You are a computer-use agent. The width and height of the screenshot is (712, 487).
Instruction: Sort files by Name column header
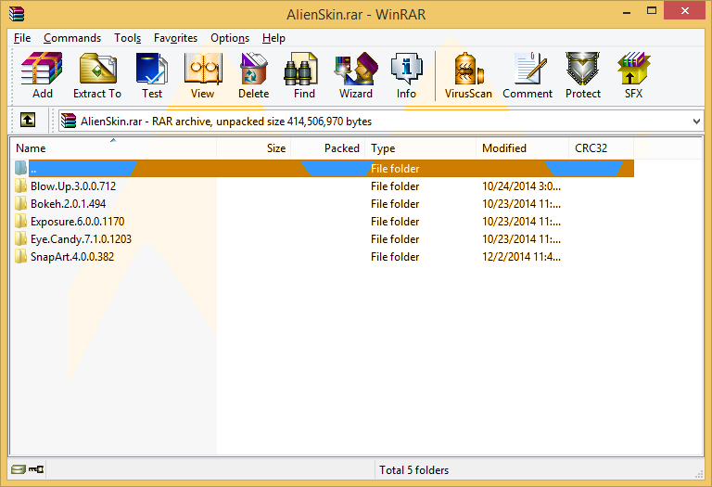[113, 148]
